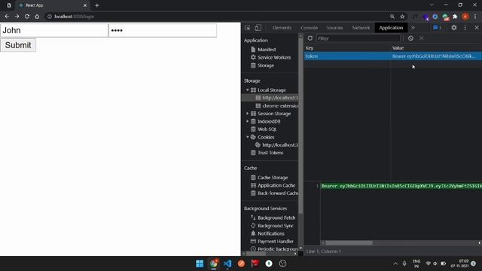
Task: Open Notifications service
Action: pyautogui.click(x=271, y=233)
